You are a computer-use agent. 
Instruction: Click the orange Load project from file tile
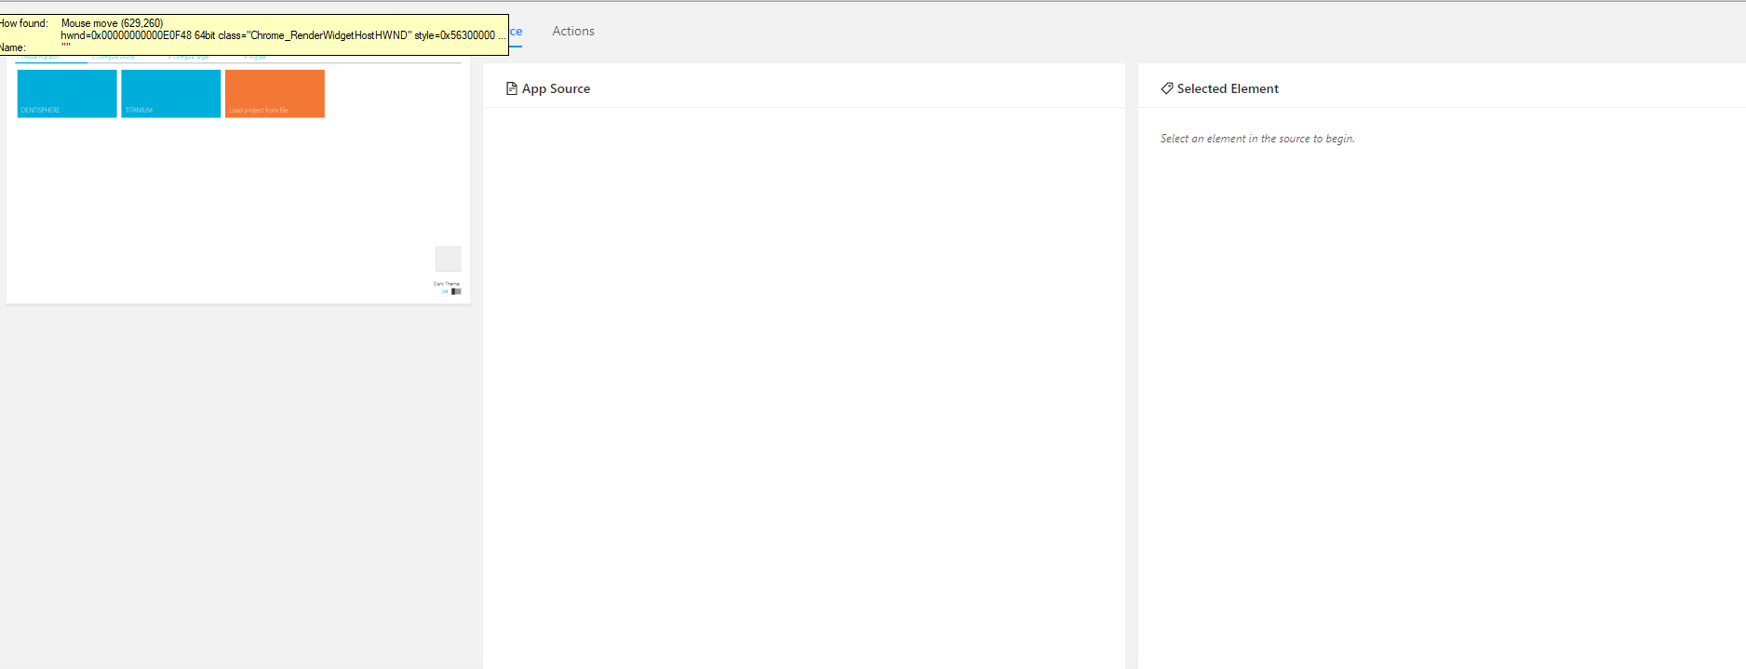tap(275, 93)
